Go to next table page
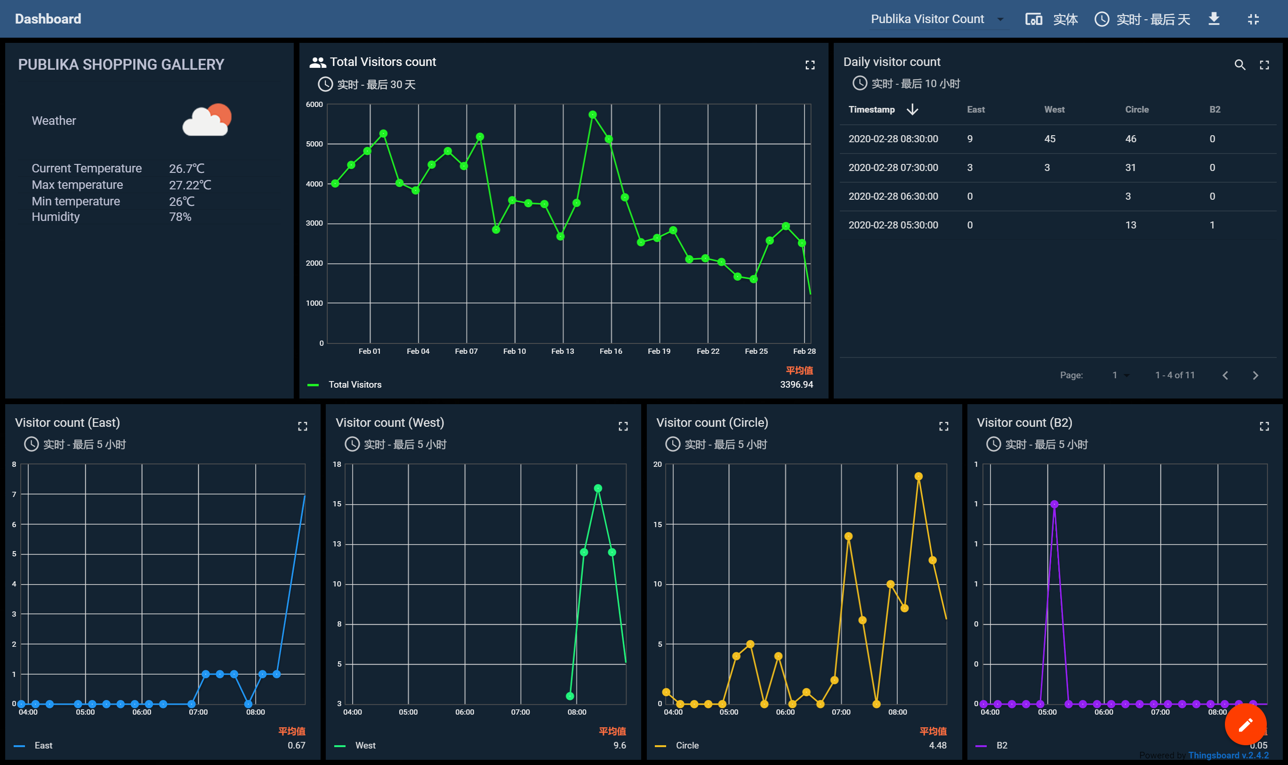The width and height of the screenshot is (1288, 765). click(x=1255, y=375)
